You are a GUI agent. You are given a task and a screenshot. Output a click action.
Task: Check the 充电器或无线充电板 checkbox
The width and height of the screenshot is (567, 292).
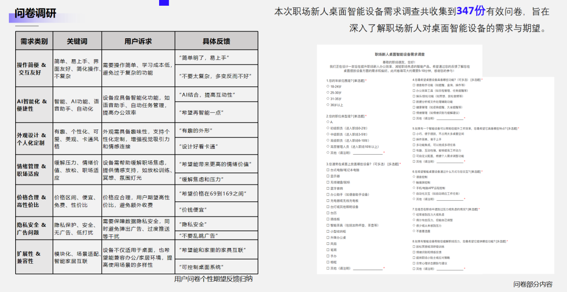click(x=327, y=201)
